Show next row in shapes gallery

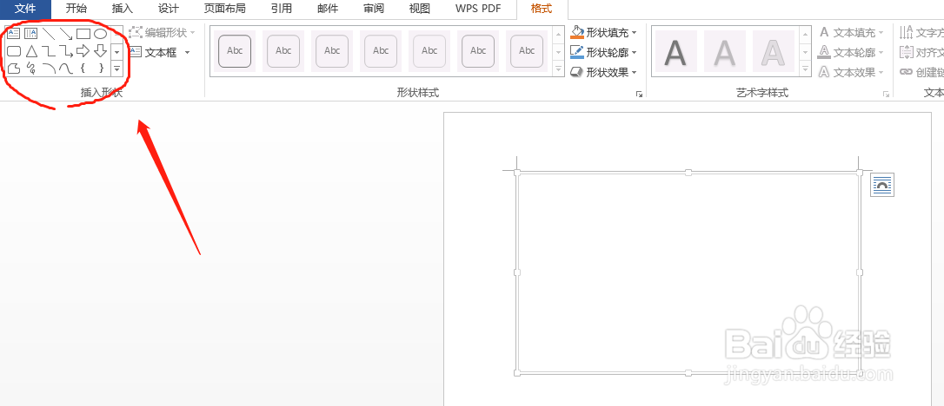click(x=116, y=52)
